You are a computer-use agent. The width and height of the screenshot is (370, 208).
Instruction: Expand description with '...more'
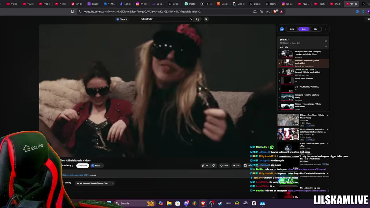pyautogui.click(x=93, y=175)
